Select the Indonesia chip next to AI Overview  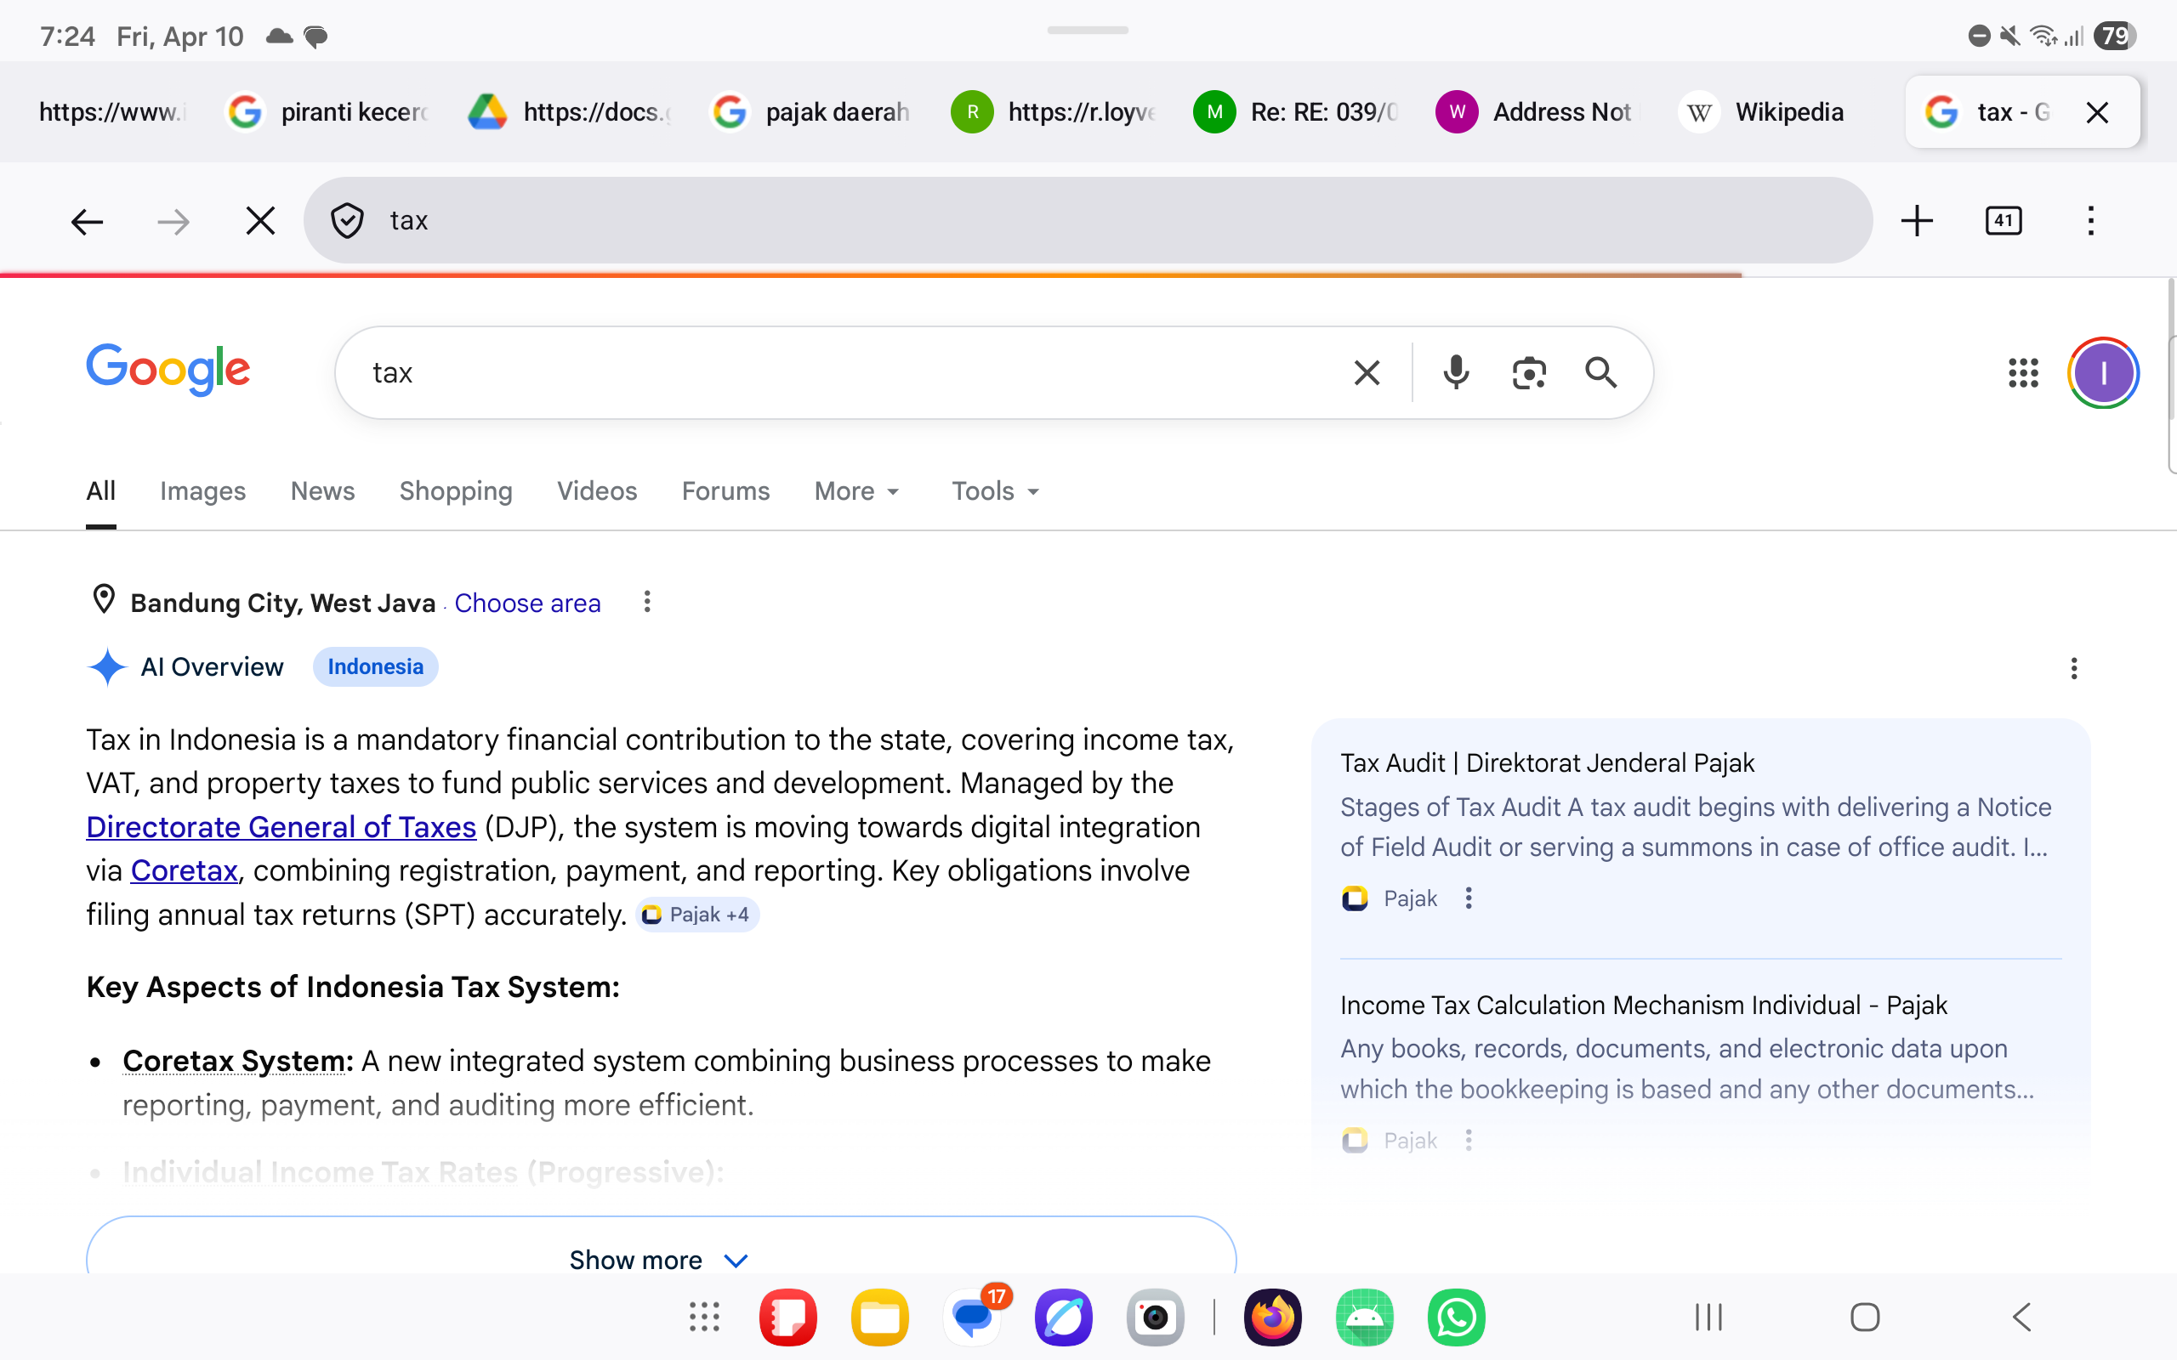[375, 666]
